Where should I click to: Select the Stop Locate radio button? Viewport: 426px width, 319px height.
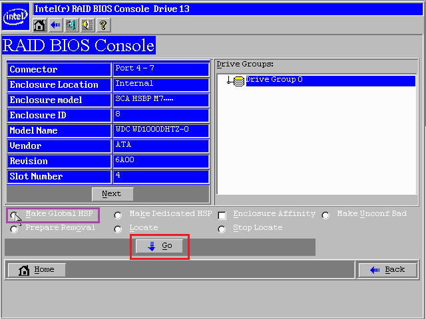tap(222, 229)
